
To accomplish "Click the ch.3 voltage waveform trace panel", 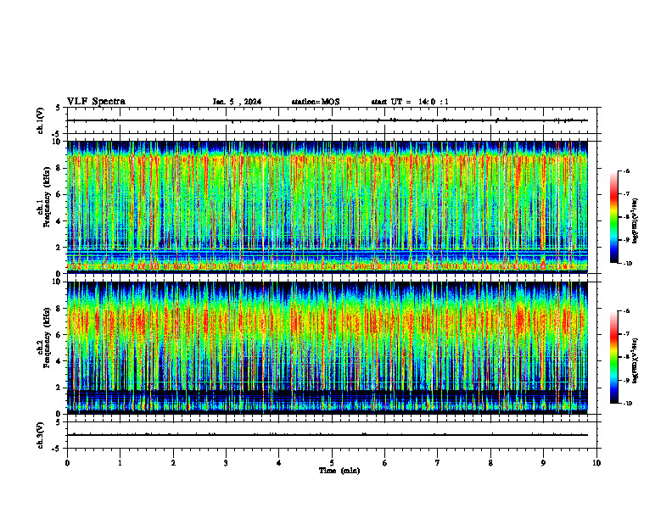I will pos(332,435).
